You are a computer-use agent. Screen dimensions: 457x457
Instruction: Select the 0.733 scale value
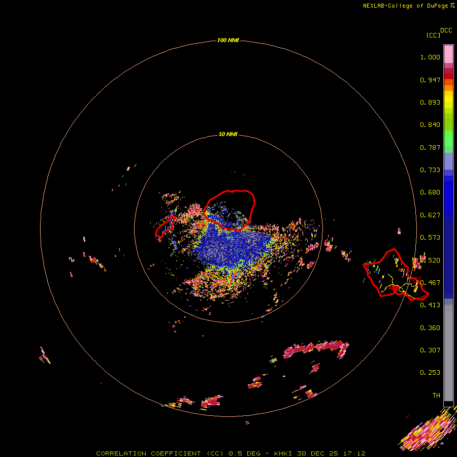pyautogui.click(x=430, y=170)
